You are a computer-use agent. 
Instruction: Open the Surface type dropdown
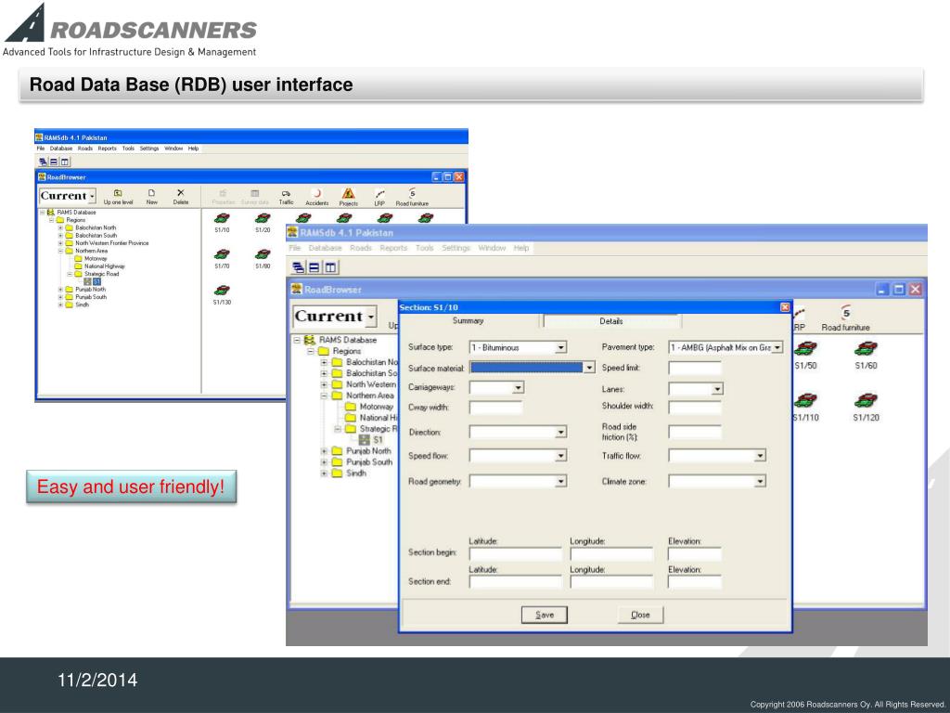point(561,347)
